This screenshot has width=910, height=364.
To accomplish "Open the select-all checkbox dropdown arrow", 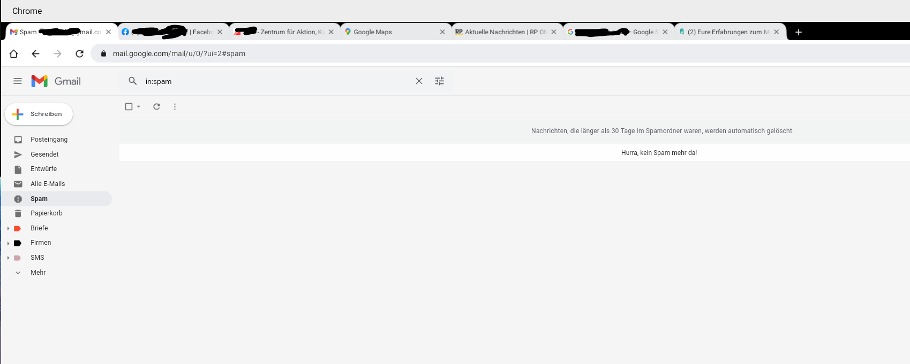I will [139, 107].
